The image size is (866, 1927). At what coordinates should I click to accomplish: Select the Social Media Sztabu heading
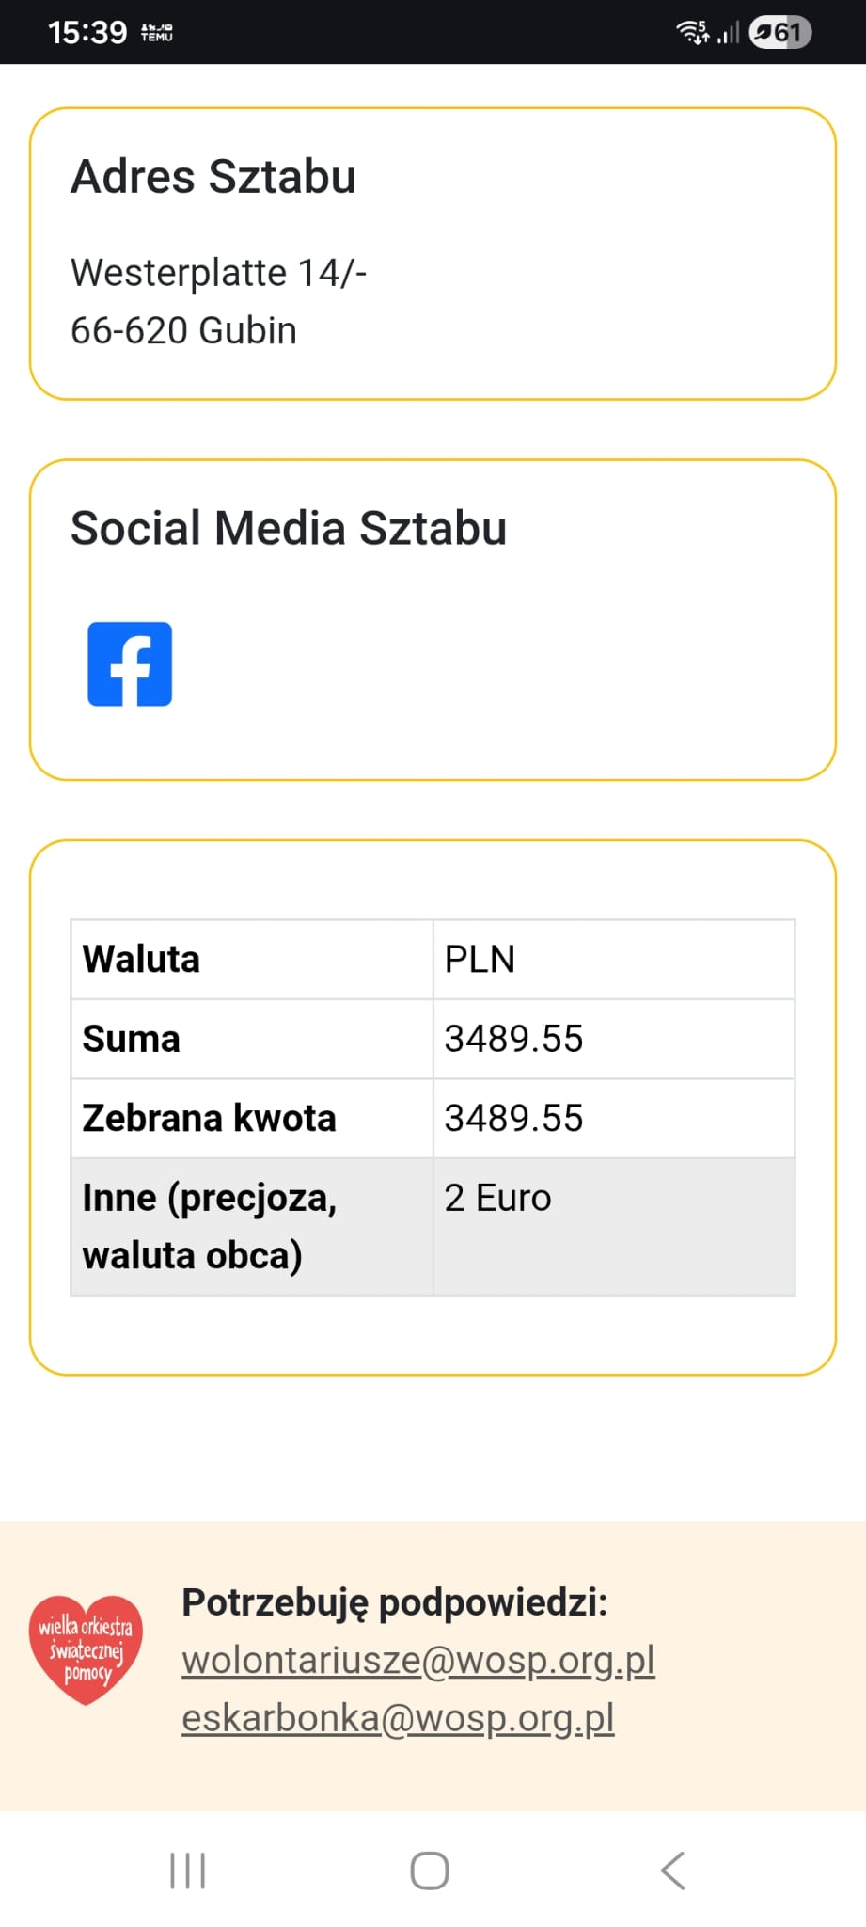pyautogui.click(x=289, y=528)
